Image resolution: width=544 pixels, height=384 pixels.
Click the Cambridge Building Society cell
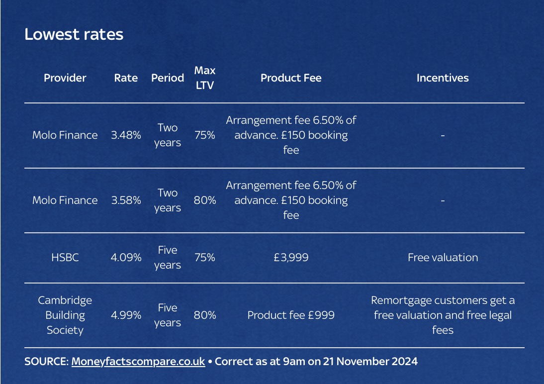click(65, 315)
